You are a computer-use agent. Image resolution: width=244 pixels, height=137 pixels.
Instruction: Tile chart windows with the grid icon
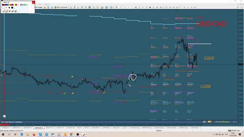[90, 7]
